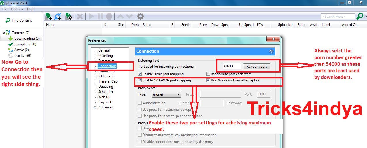Click the Random port button
The image size is (367, 148).
[257, 67]
